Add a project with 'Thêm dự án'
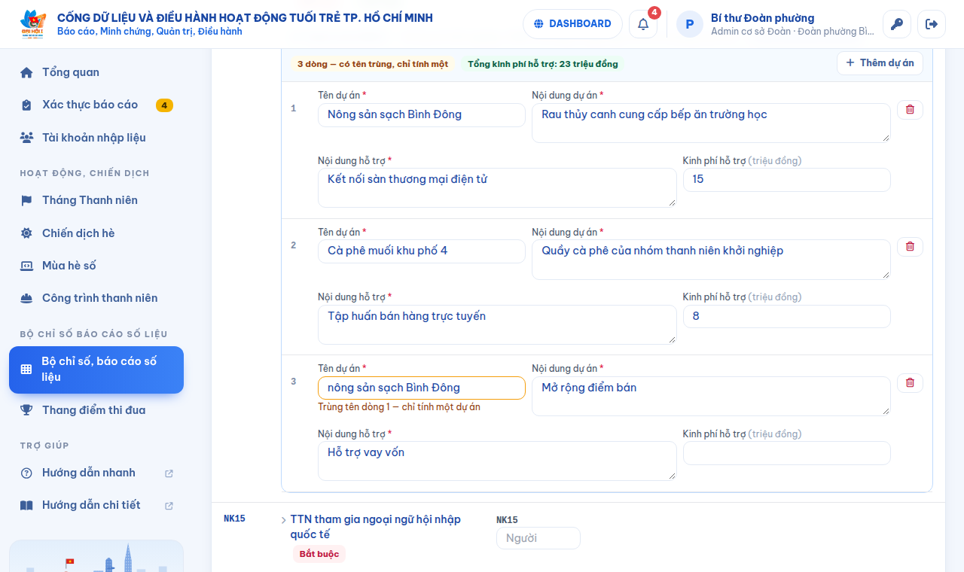Image resolution: width=964 pixels, height=572 pixels. click(x=880, y=63)
